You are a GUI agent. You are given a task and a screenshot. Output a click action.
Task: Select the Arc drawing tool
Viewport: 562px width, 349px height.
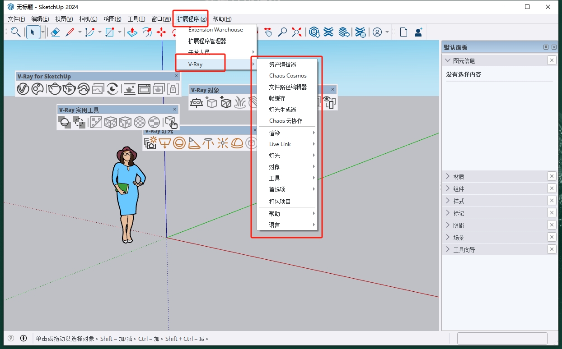click(x=89, y=32)
